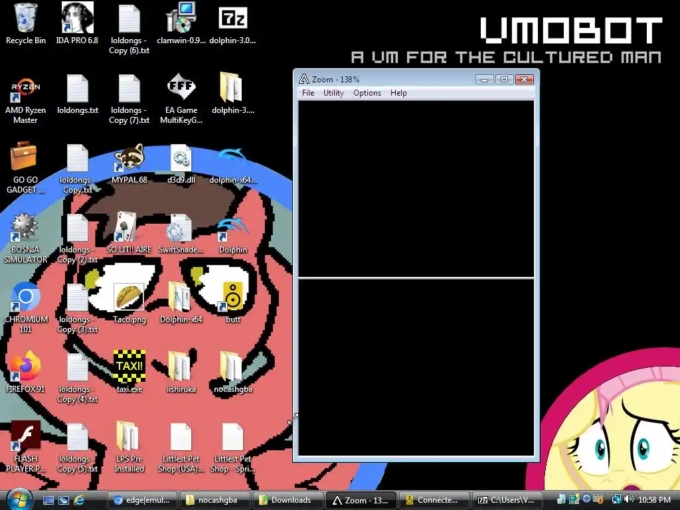Select loldongs - Copy (4).txt file
This screenshot has width=680, height=510.
coord(77,378)
